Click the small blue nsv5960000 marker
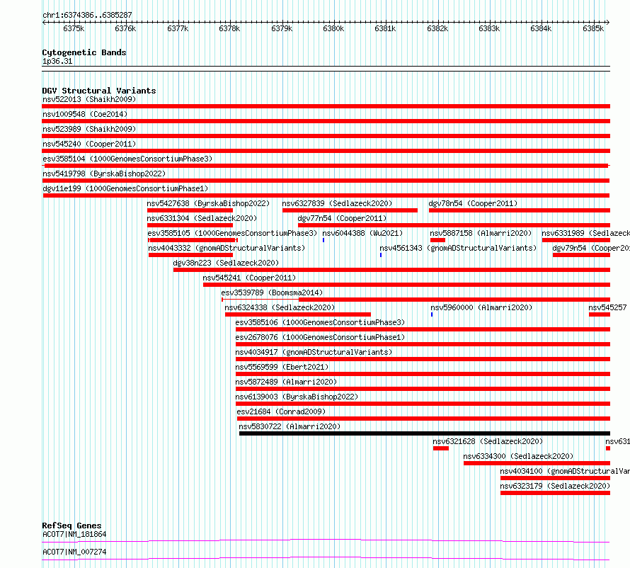The height and width of the screenshot is (568, 630). 432,314
